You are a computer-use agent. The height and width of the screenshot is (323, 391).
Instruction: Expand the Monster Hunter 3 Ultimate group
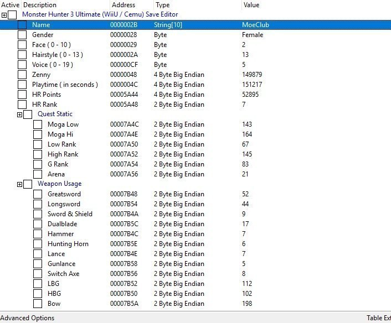[4, 15]
